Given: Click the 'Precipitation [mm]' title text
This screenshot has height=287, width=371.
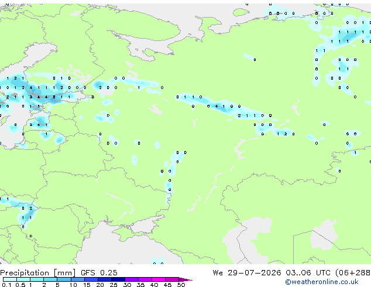Looking at the screenshot, I should point(38,273).
